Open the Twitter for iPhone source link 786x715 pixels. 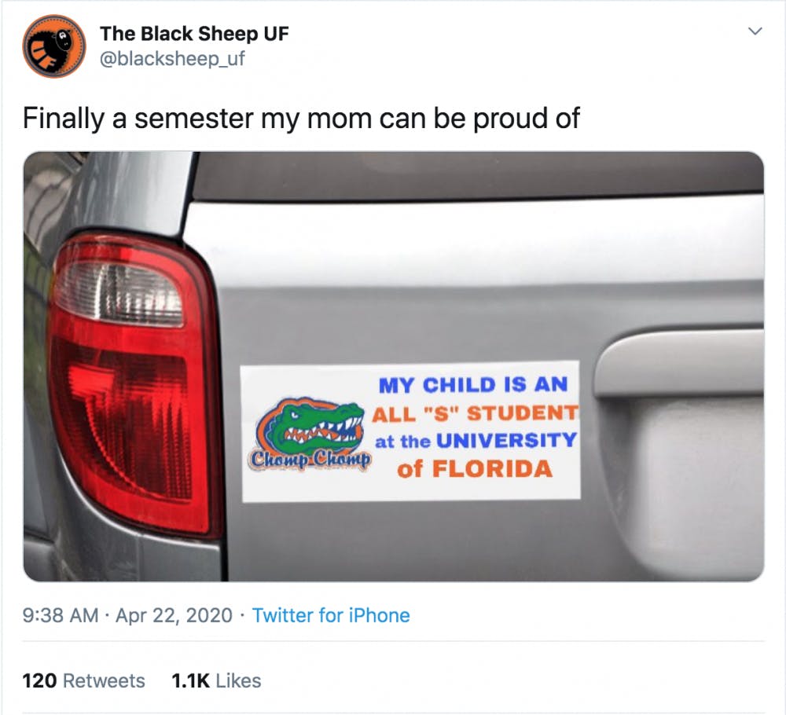click(x=329, y=615)
